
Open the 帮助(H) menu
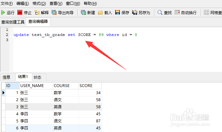[90, 4]
